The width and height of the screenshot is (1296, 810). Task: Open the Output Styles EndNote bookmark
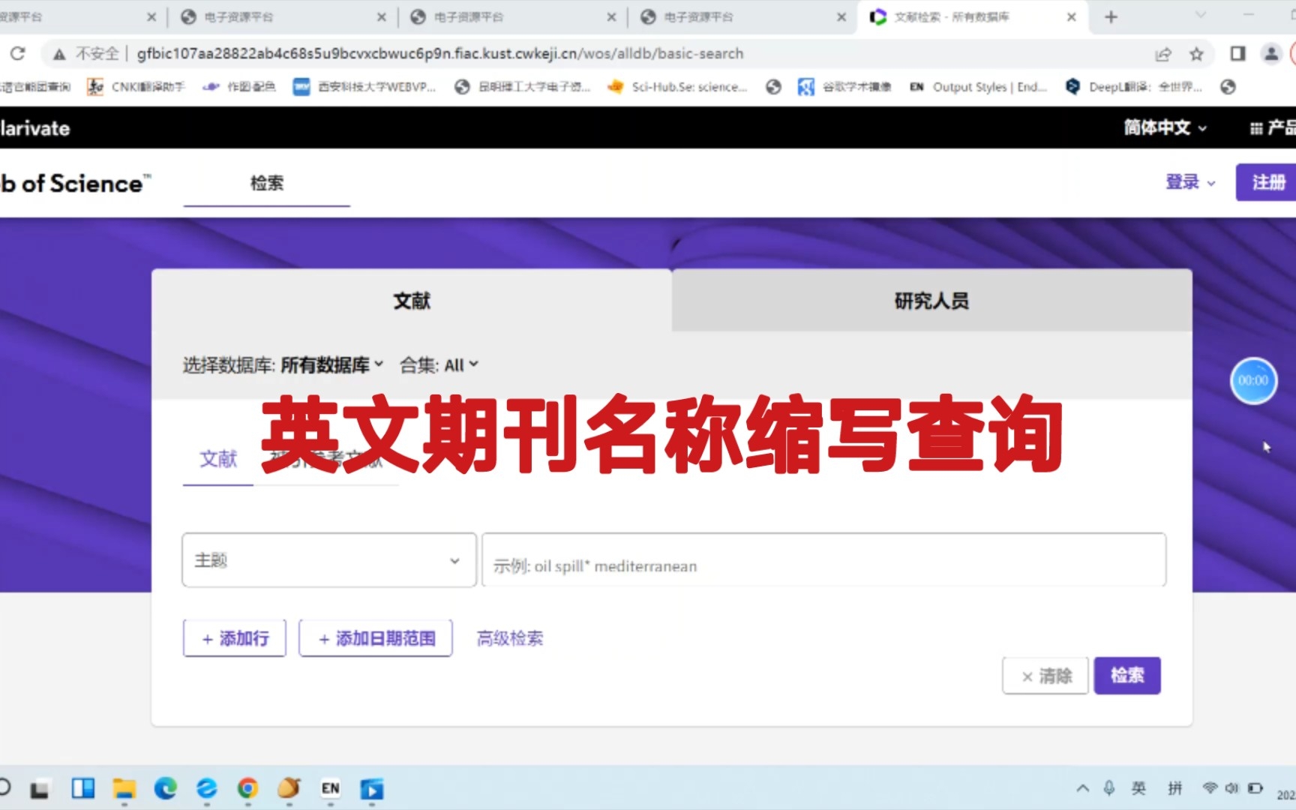click(978, 87)
